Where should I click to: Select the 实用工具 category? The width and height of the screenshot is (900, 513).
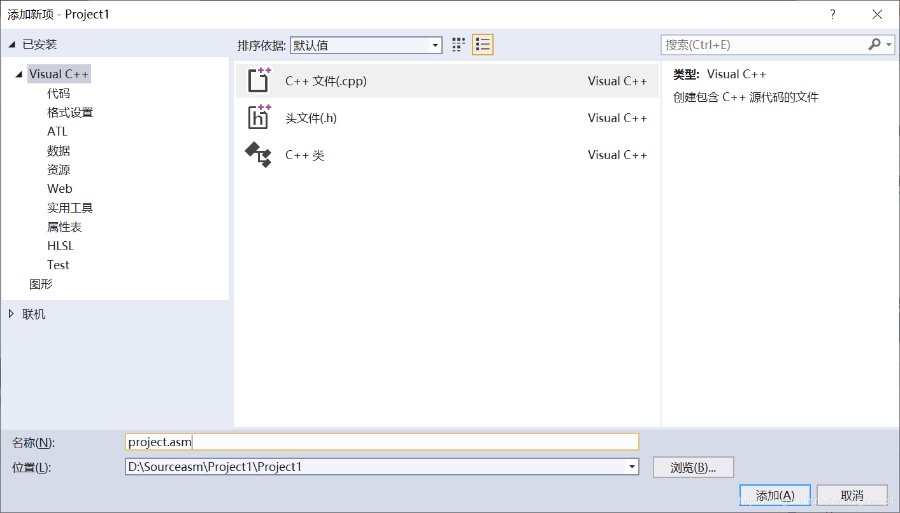(x=70, y=208)
